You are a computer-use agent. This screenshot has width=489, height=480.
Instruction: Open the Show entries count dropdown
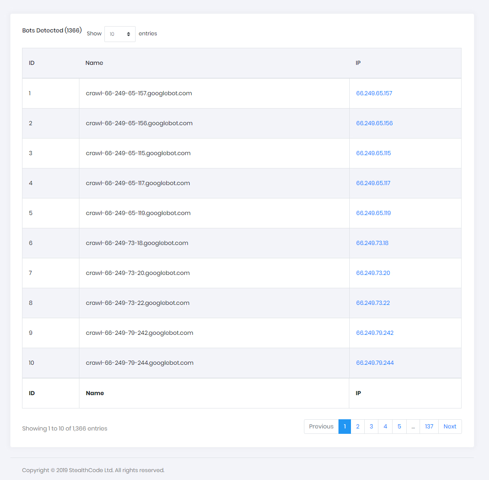point(120,34)
